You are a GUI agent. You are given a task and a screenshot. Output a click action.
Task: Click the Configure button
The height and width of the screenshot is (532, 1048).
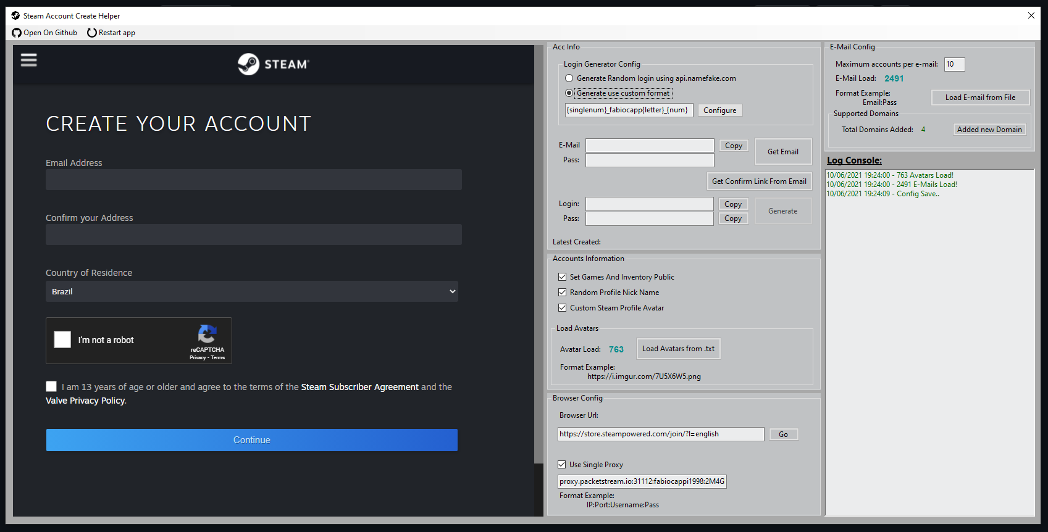[720, 110]
